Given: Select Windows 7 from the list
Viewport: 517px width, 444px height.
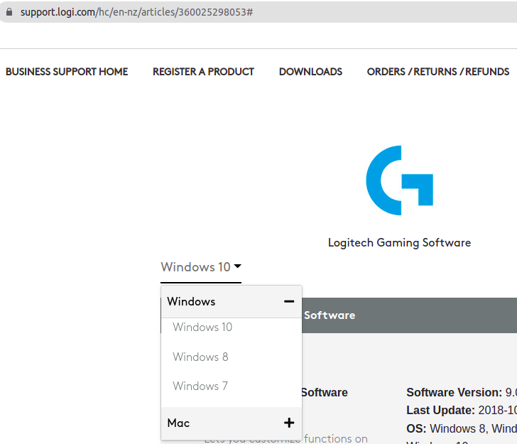Looking at the screenshot, I should point(200,386).
